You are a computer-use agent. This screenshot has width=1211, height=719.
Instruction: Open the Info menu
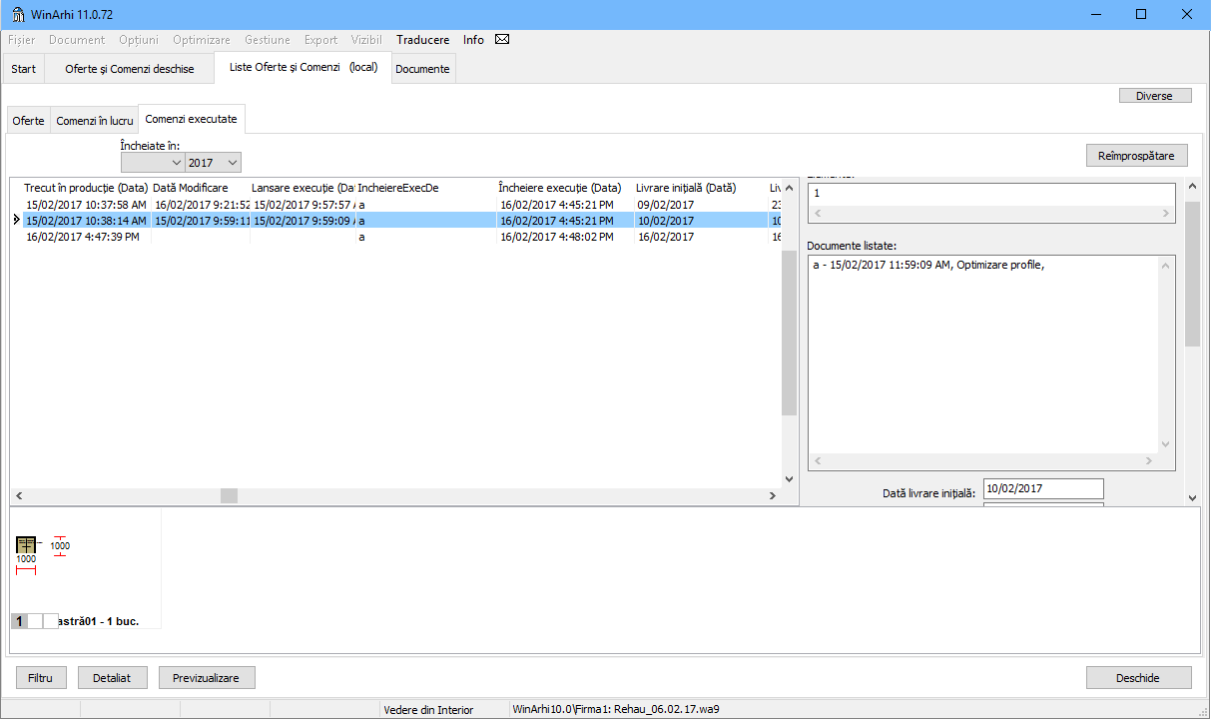(473, 40)
